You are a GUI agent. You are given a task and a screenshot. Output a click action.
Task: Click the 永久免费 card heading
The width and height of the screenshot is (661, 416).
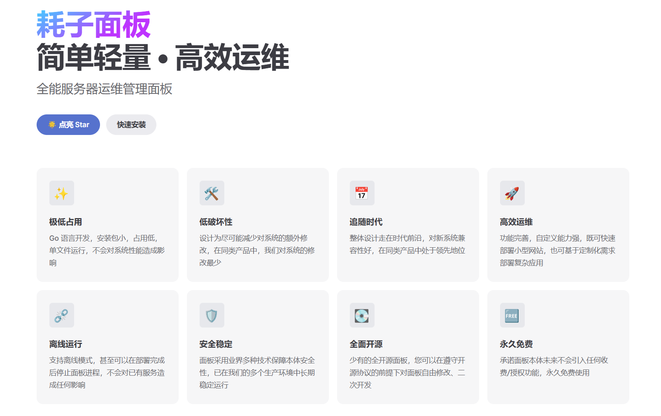coord(516,344)
